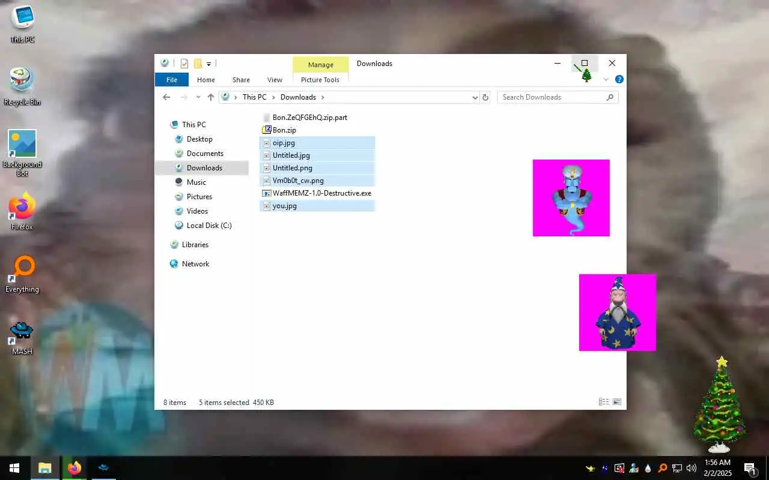
Task: Select the Untitled.png file
Action: coord(317,168)
